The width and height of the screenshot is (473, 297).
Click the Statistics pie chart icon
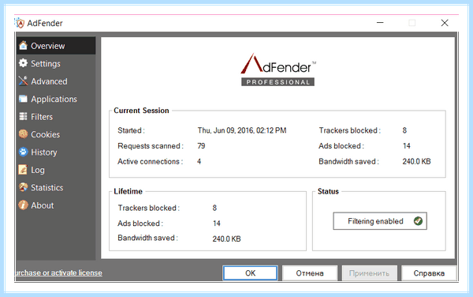click(23, 187)
